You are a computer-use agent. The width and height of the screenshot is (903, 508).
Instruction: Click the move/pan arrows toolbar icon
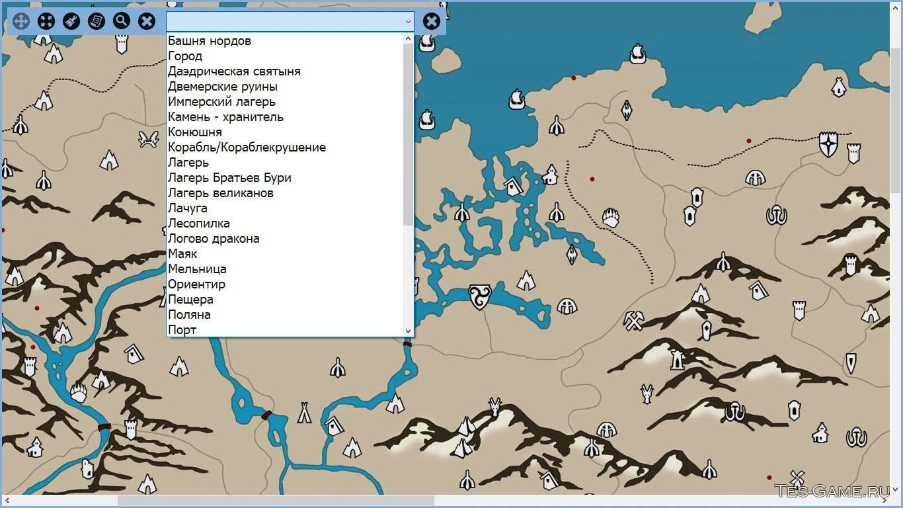(21, 21)
